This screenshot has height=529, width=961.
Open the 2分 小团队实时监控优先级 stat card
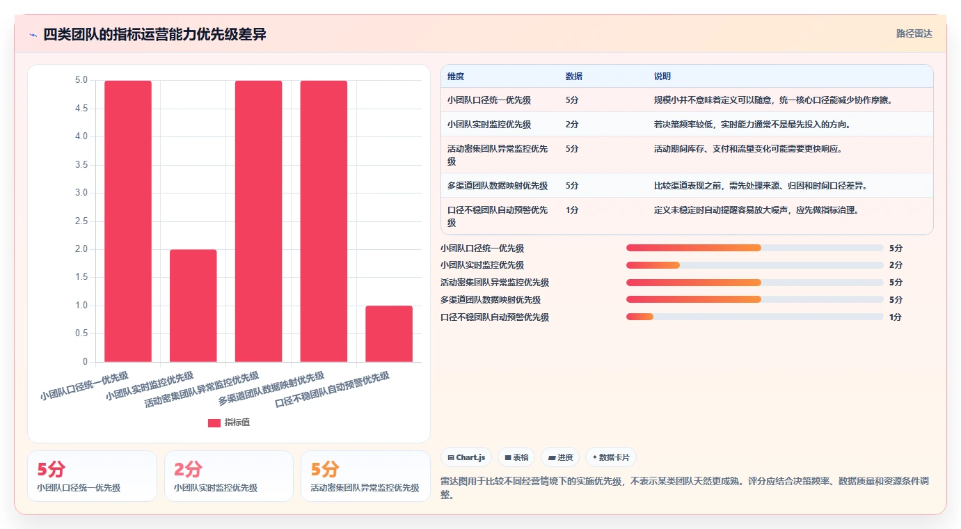pos(229,476)
